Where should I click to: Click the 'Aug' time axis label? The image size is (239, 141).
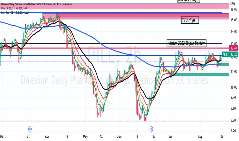[x=200, y=136]
